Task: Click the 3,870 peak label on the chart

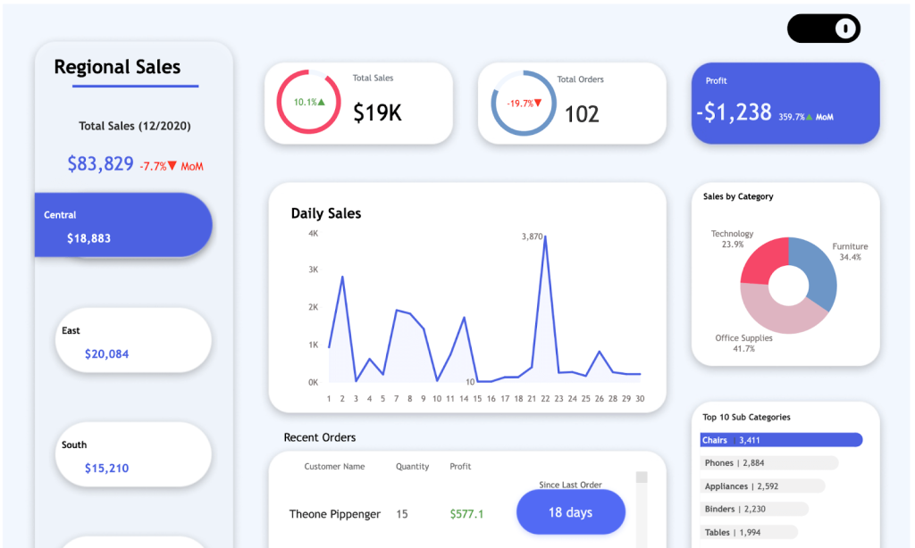Action: [533, 237]
